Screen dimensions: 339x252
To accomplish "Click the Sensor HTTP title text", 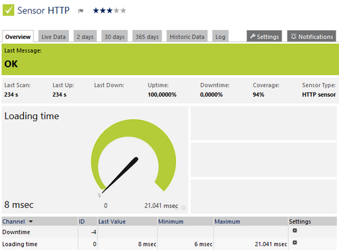I will pyautogui.click(x=44, y=10).
